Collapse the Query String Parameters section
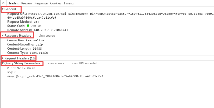This screenshot has width=214, height=108. (x=3, y=63)
